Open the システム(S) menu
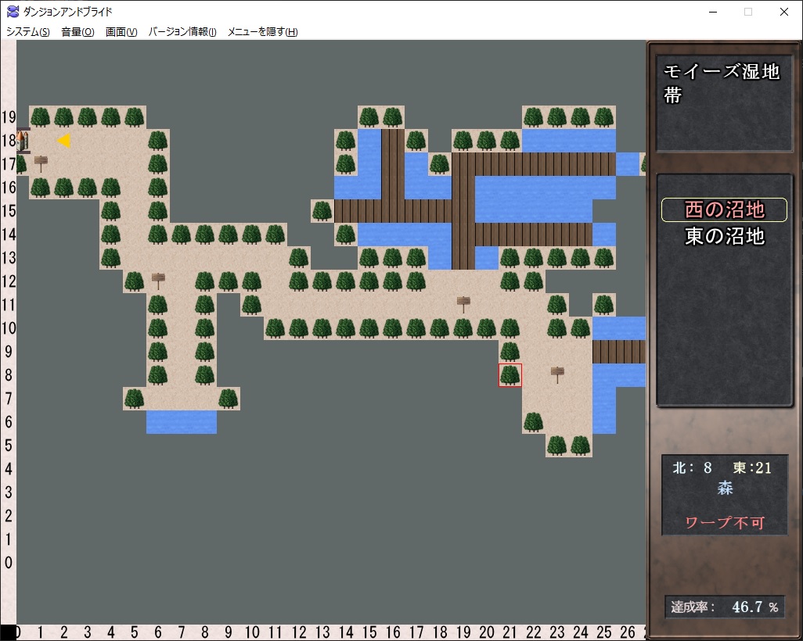The height and width of the screenshot is (641, 803). 27,32
